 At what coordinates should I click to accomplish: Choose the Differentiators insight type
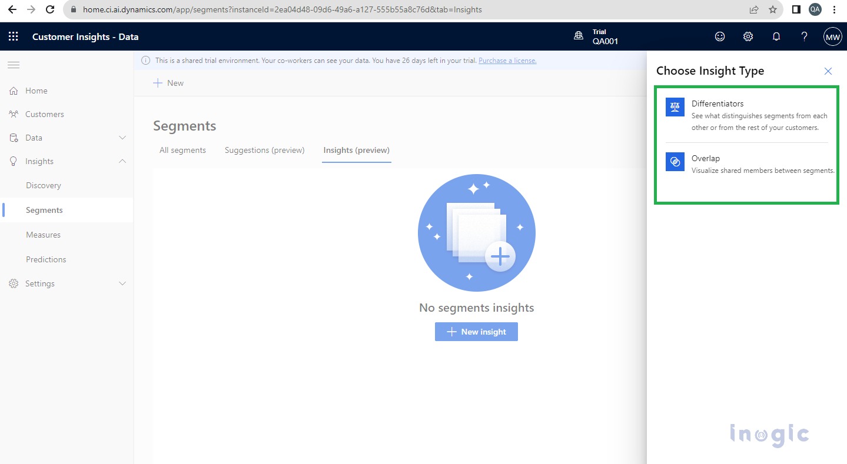(746, 115)
